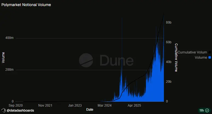The width and height of the screenshot is (212, 114).
Task: Click the 60b right axis tick label
Action: click(169, 42)
